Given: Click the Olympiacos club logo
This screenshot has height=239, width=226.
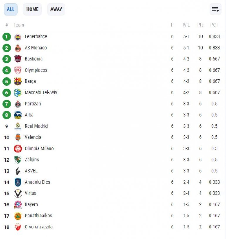Looking at the screenshot, I should (18, 70).
